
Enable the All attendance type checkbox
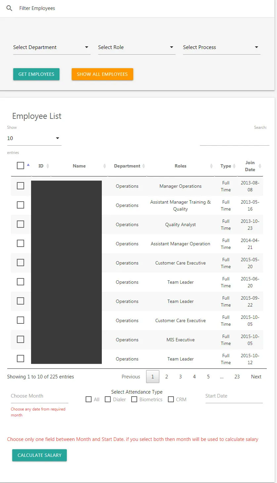click(x=89, y=399)
